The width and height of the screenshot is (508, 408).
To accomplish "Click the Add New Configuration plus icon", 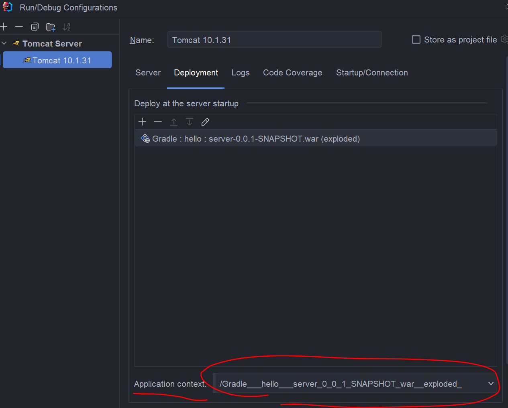I will [4, 27].
